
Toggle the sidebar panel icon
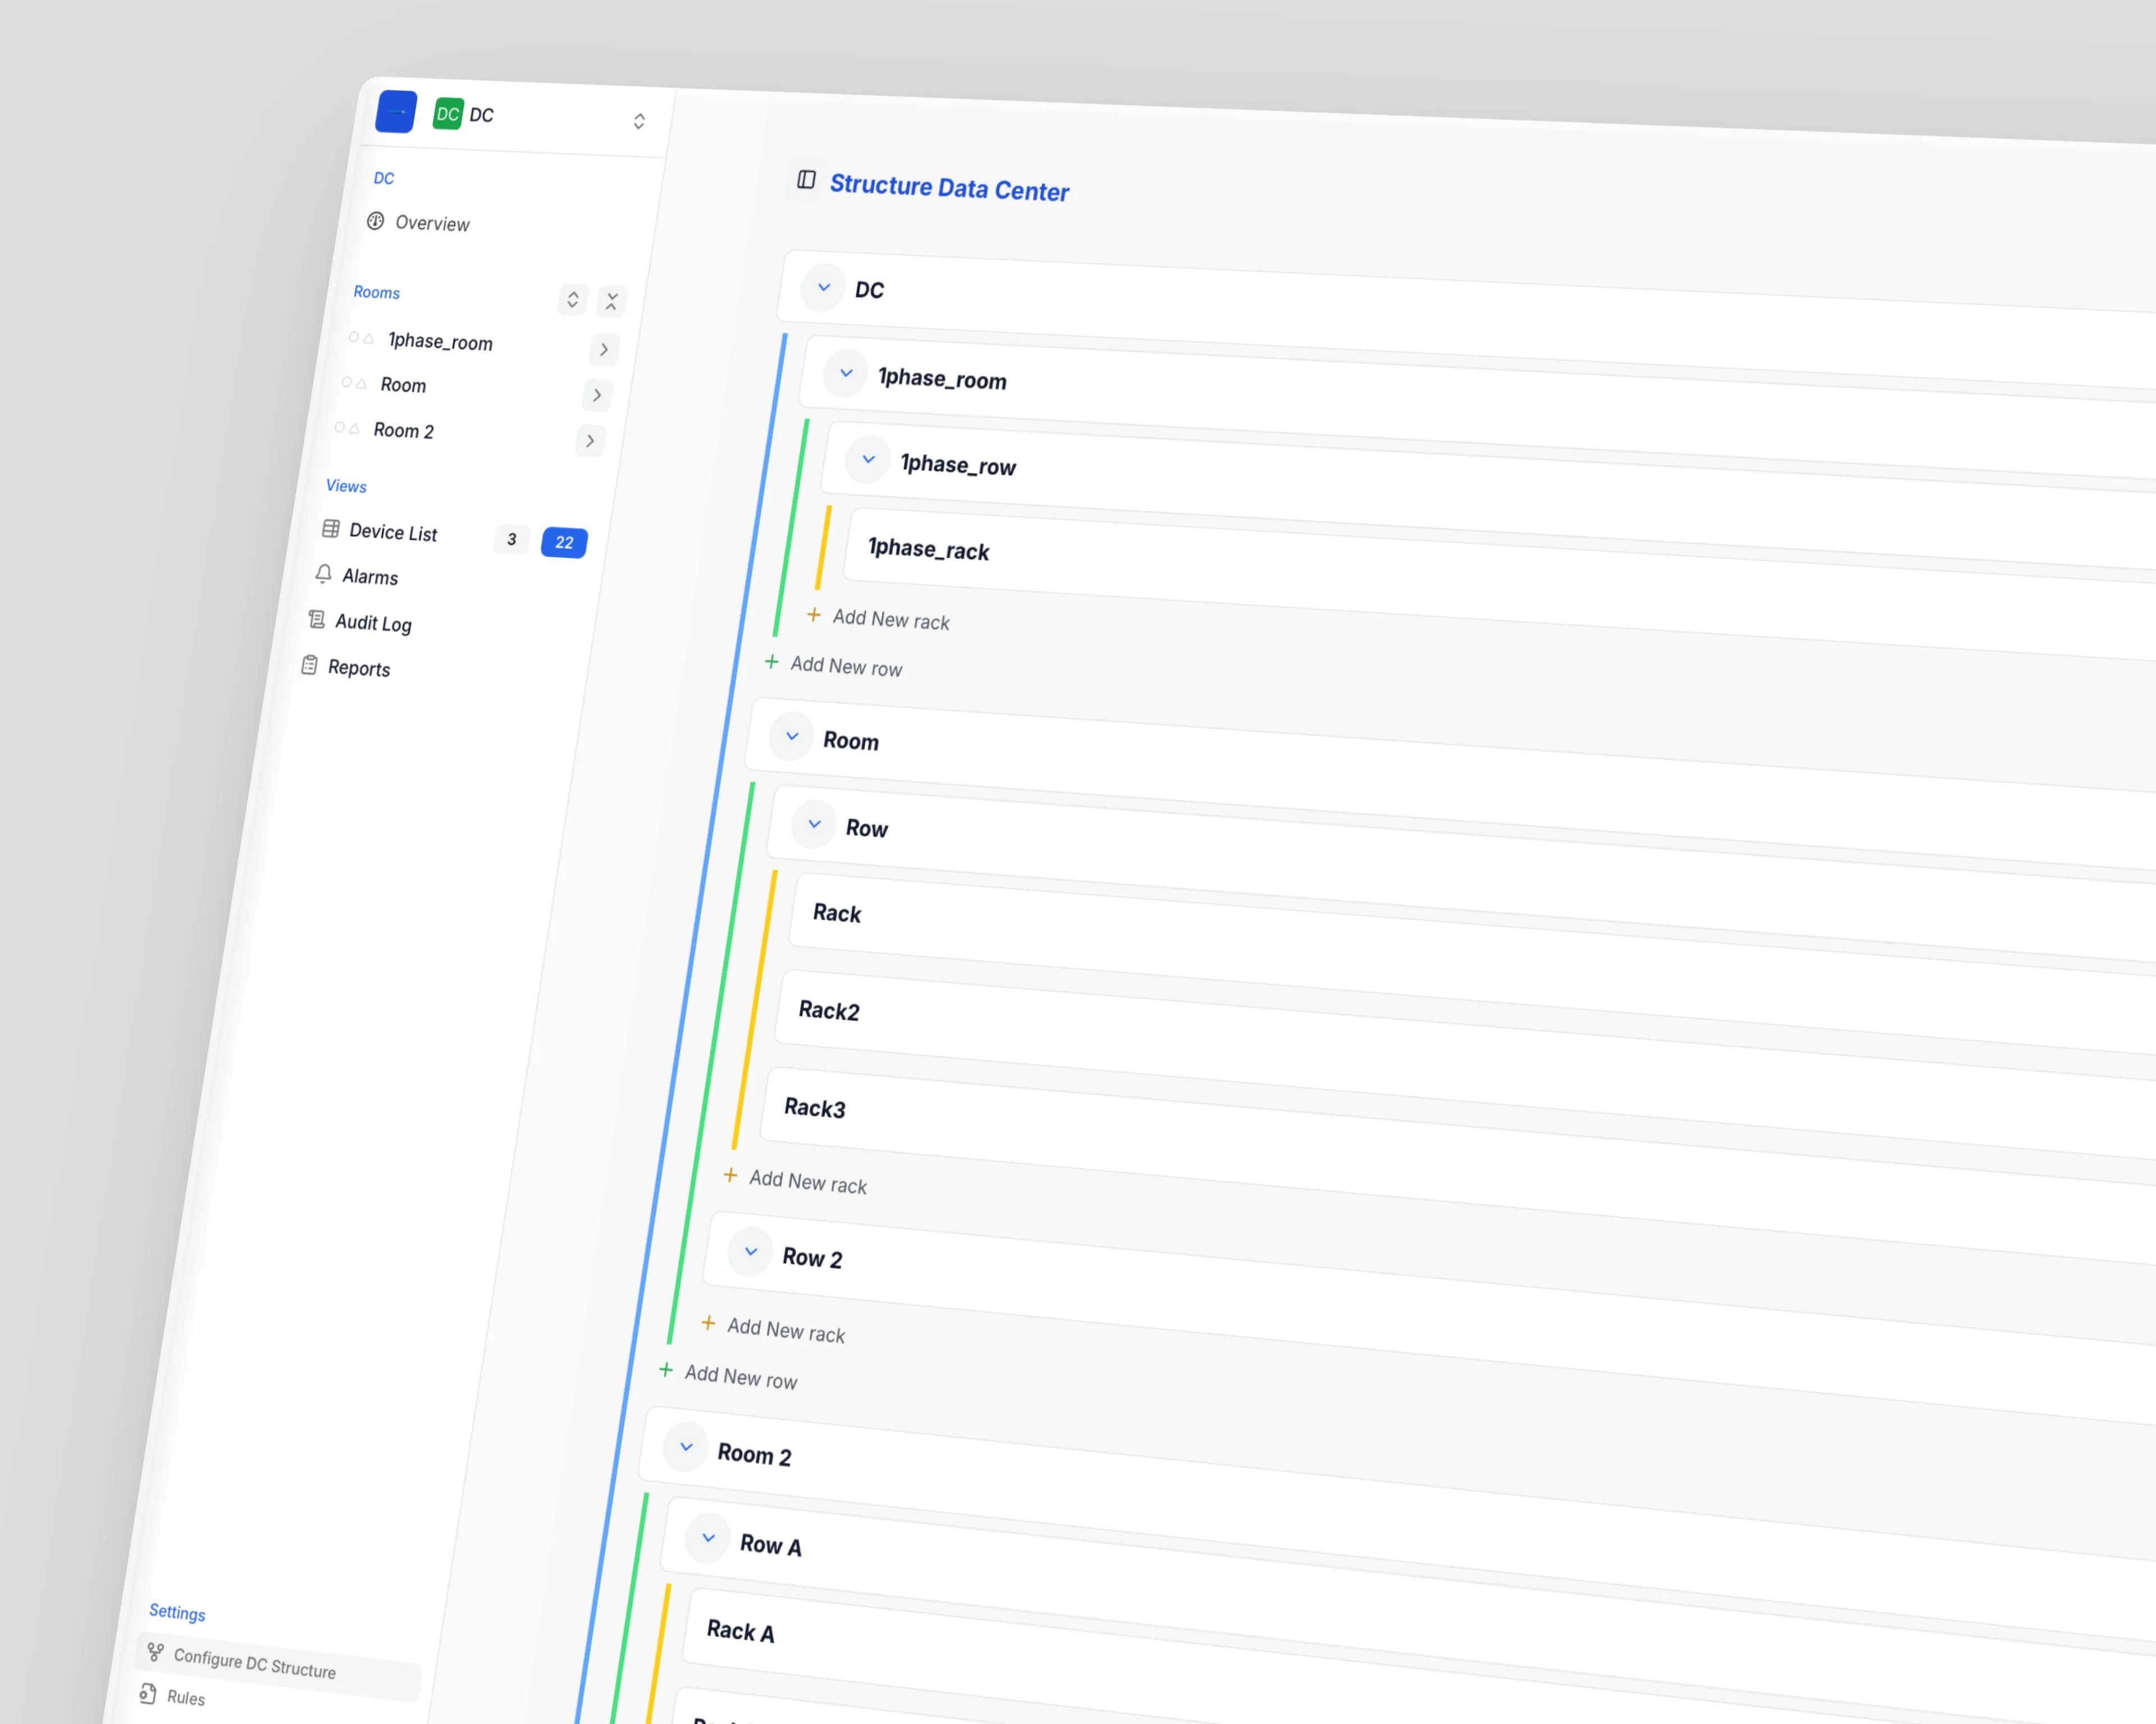pos(806,180)
